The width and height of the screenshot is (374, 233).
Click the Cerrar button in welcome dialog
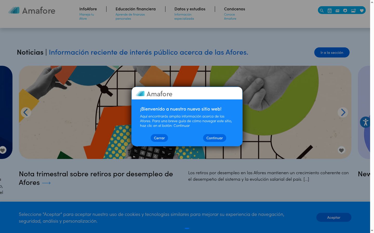[x=159, y=138]
